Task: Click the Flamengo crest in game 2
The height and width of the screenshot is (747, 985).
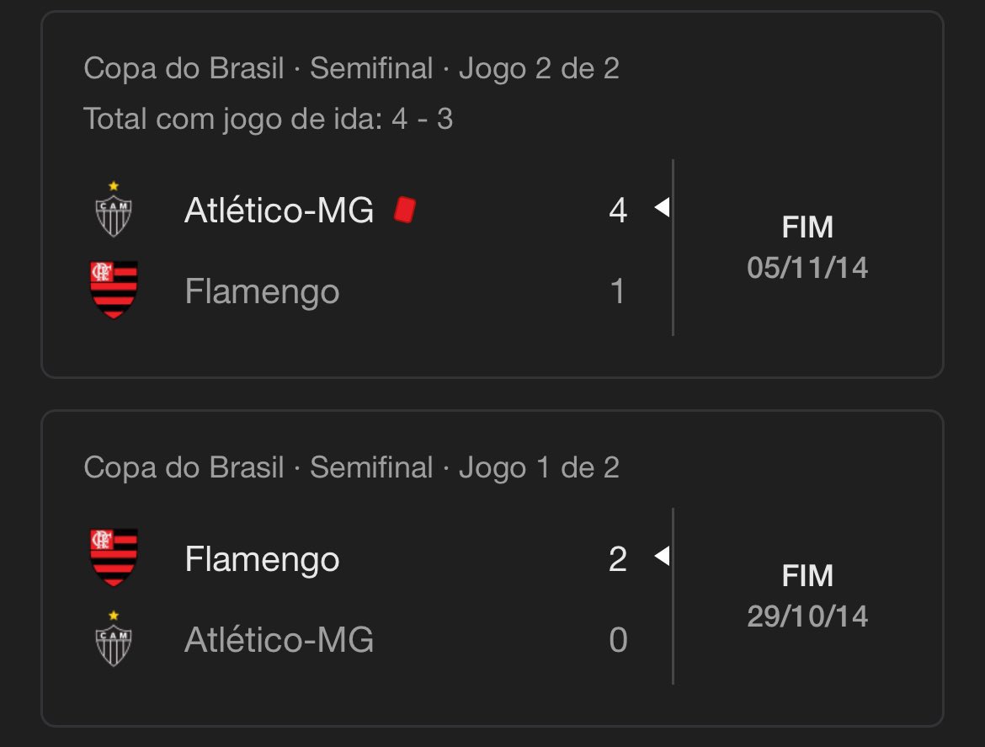Action: 114,291
